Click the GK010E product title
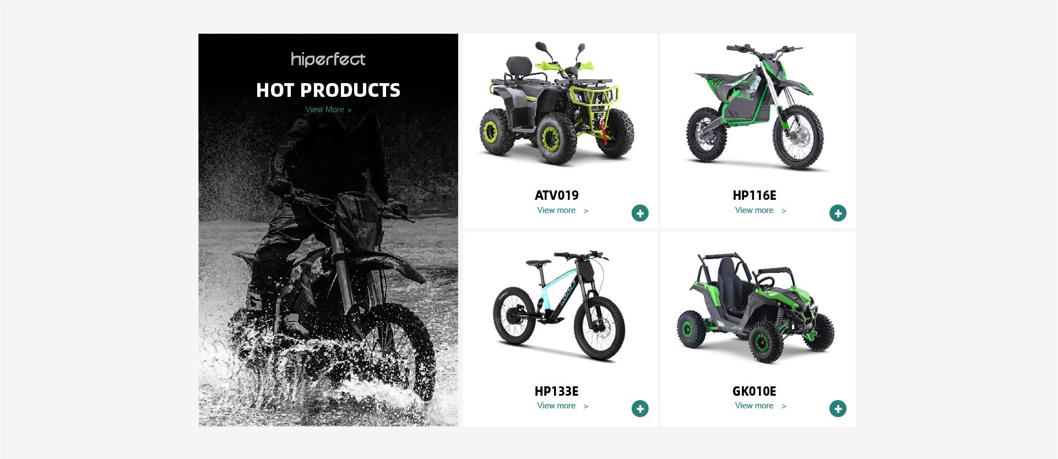The image size is (1058, 459). [x=755, y=391]
